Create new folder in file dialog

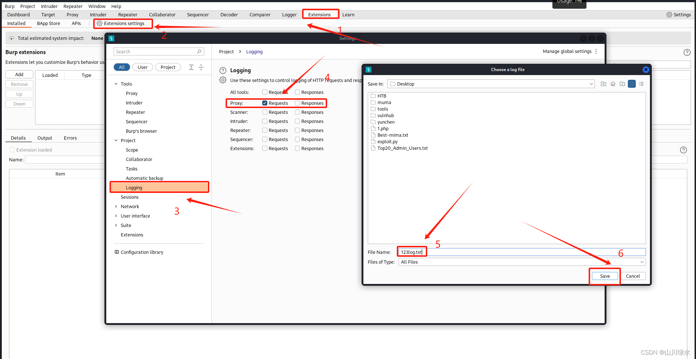622,84
